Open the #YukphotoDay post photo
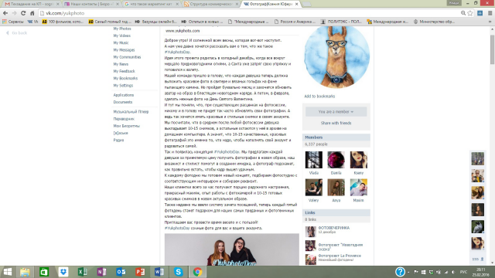 point(232,249)
